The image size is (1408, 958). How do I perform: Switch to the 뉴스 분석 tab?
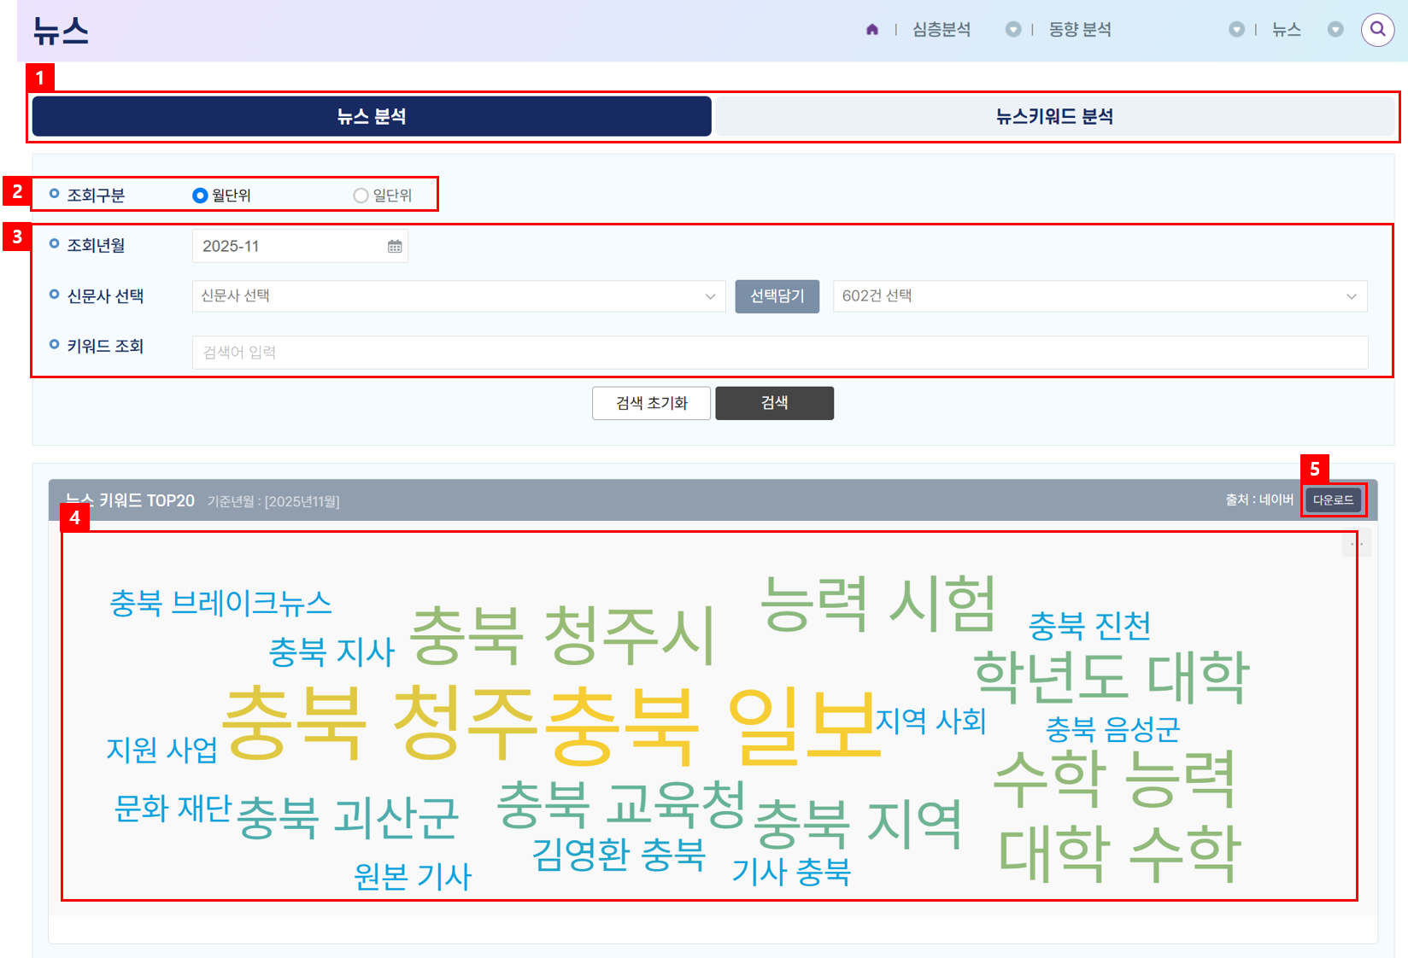point(372,117)
